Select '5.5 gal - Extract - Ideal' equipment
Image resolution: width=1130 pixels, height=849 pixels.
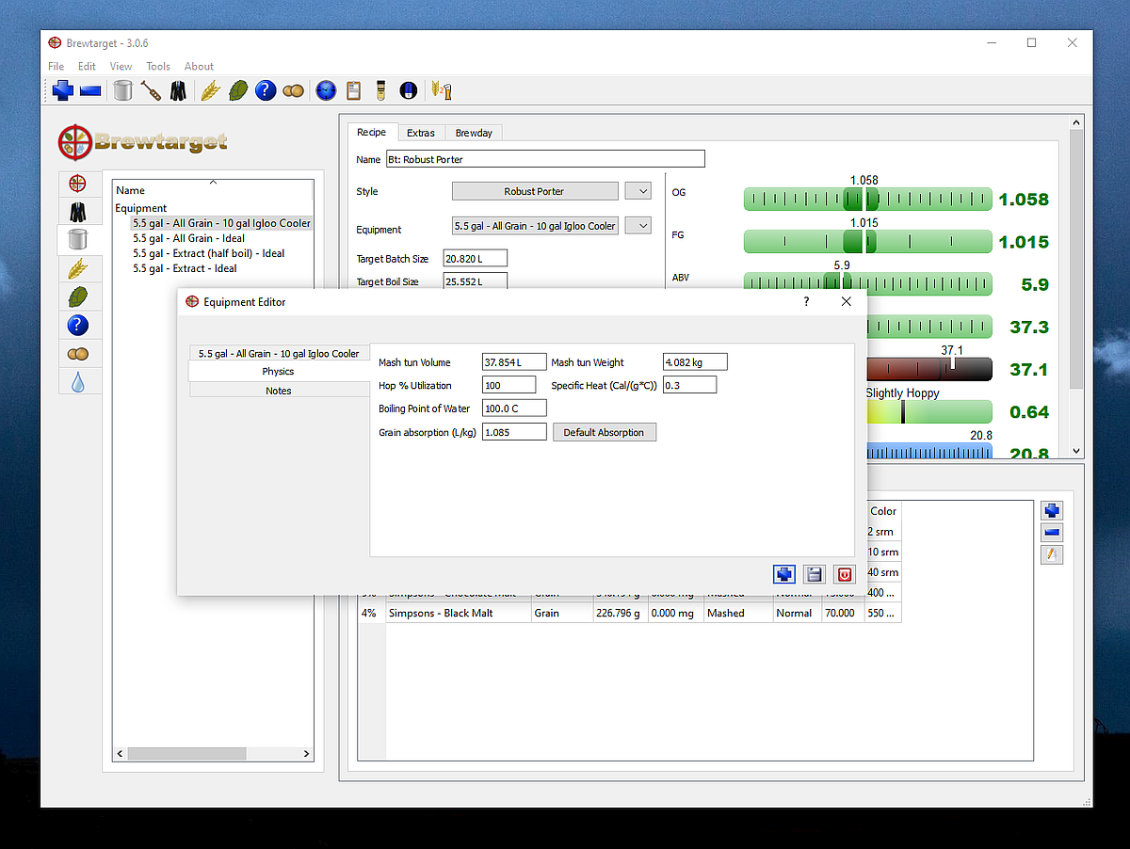pyautogui.click(x=186, y=268)
